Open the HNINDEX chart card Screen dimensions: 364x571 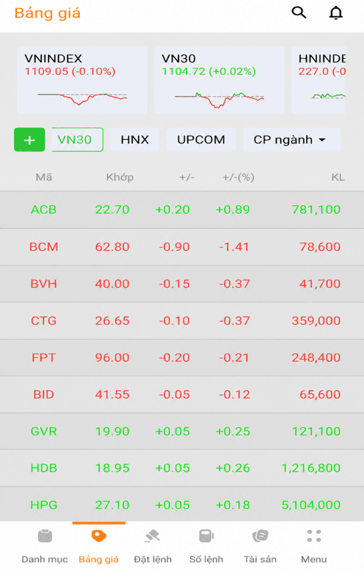point(319,80)
